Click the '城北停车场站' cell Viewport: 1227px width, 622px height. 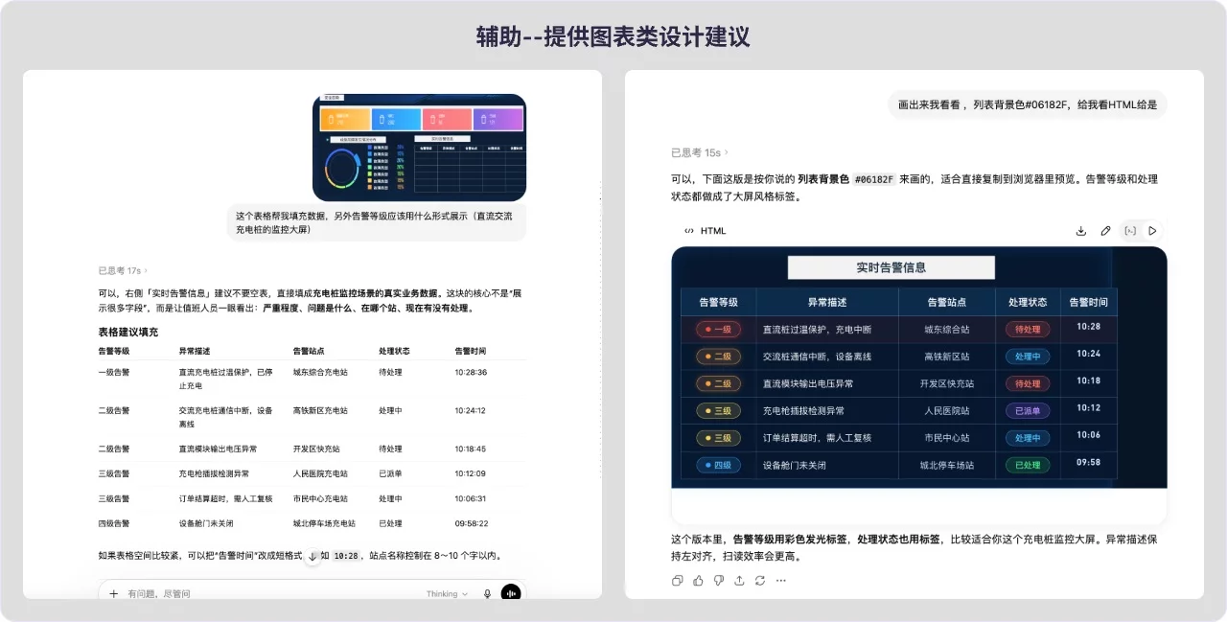tap(946, 465)
